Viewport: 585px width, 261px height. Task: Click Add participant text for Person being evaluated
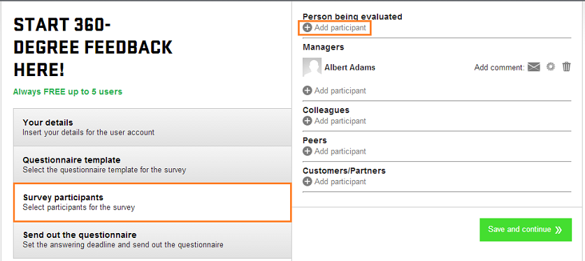[x=340, y=28]
